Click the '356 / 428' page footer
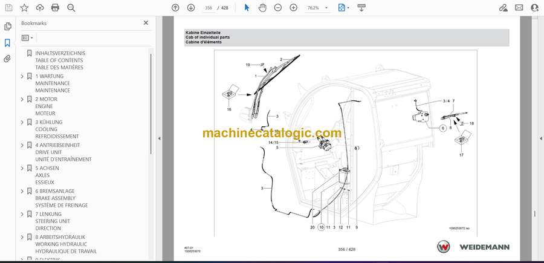 click(x=346, y=249)
